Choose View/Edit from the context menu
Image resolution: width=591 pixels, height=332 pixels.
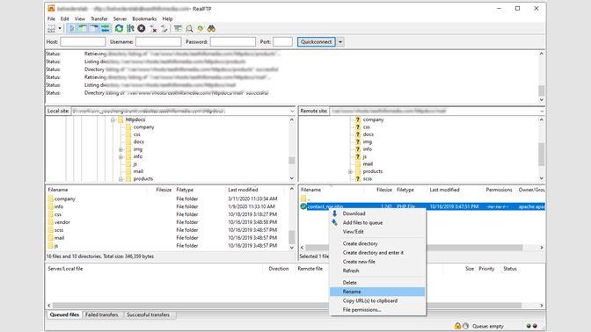point(377,232)
